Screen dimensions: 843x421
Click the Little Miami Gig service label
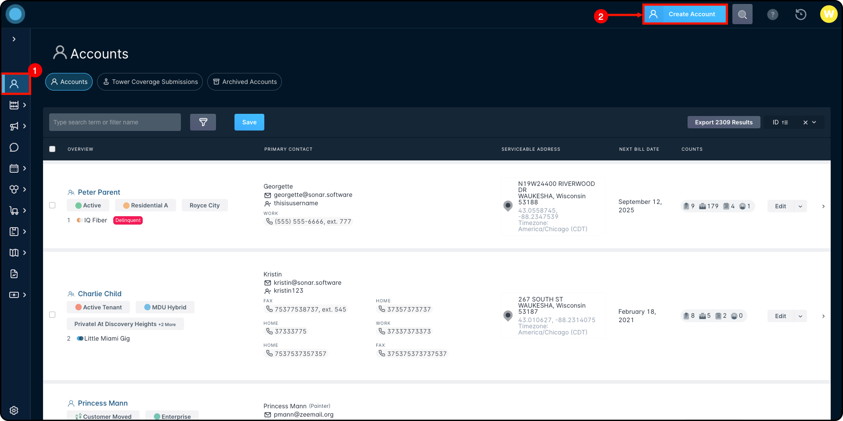107,338
